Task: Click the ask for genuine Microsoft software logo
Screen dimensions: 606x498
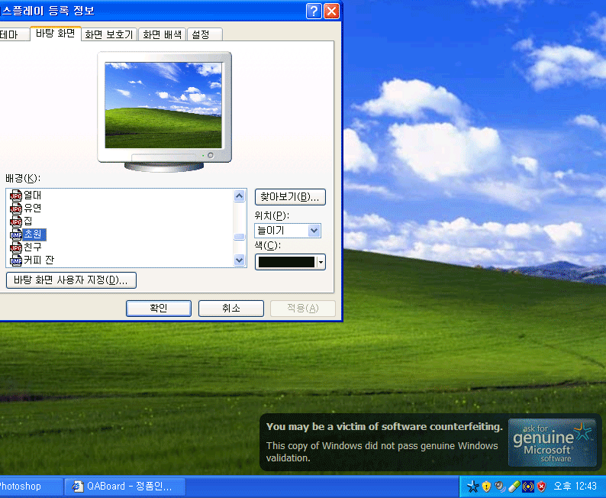Action: (x=553, y=443)
